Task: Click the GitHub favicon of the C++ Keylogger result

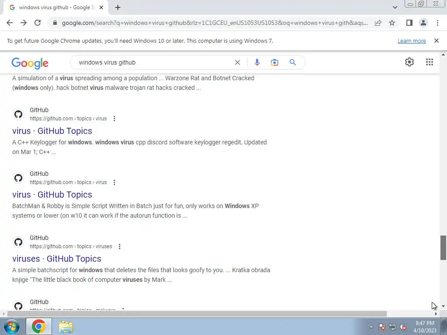Action: coord(18,114)
